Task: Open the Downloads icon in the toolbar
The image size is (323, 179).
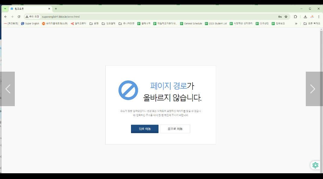Action: (x=305, y=17)
